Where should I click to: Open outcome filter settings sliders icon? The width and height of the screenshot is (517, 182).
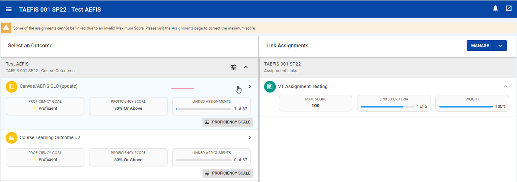click(x=233, y=67)
